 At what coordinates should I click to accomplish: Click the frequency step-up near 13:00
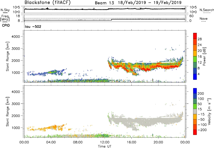coord(112,20)
